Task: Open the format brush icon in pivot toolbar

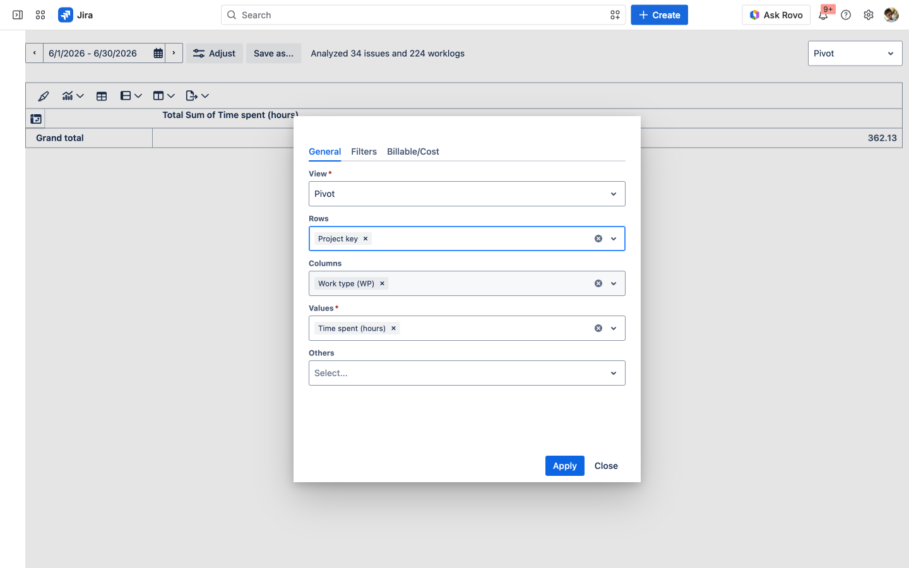Action: point(43,96)
